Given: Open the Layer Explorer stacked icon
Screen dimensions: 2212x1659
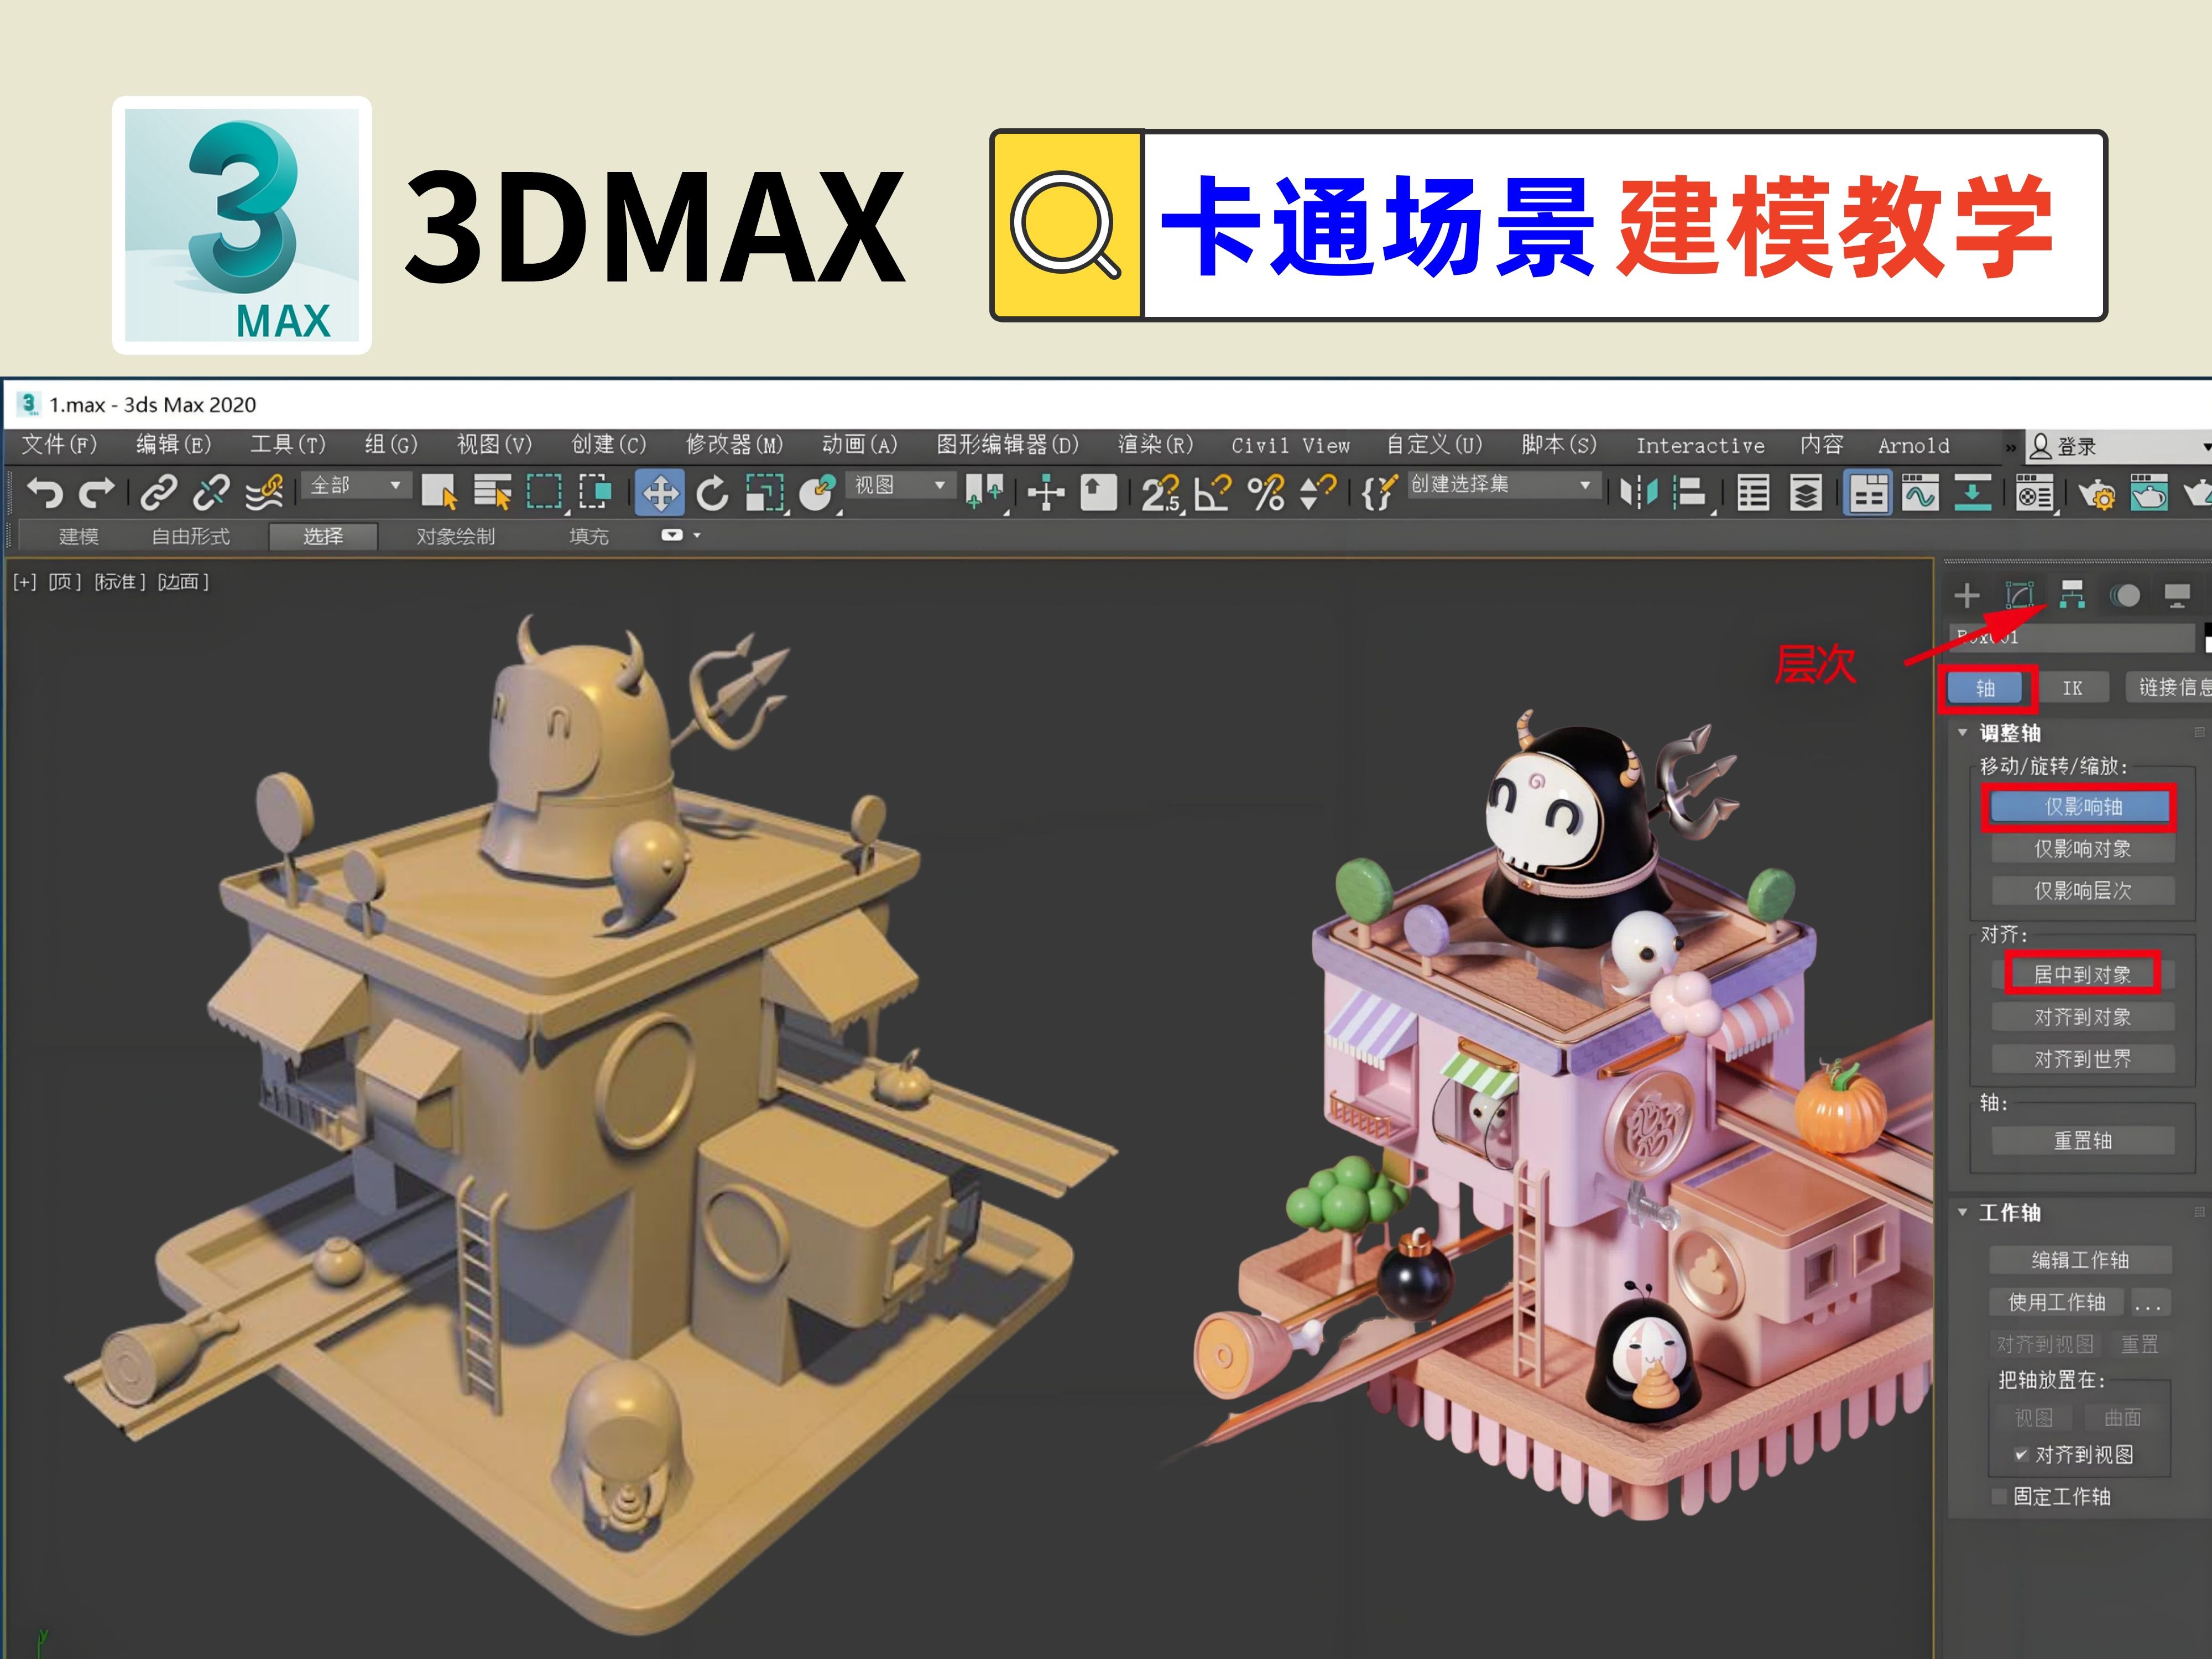Looking at the screenshot, I should point(1806,493).
